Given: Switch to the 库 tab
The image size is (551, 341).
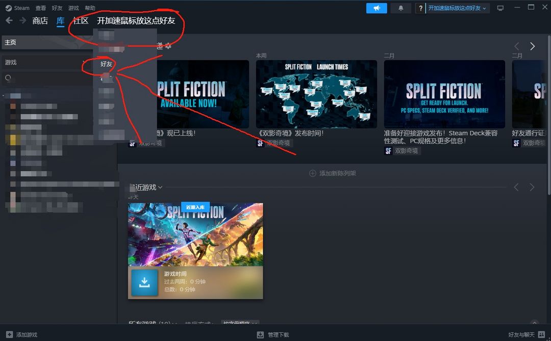Looking at the screenshot, I should click(60, 21).
